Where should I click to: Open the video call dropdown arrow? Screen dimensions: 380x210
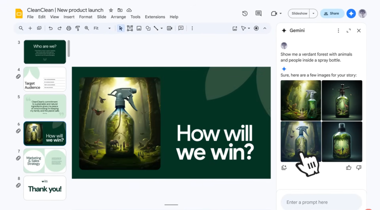(x=281, y=14)
